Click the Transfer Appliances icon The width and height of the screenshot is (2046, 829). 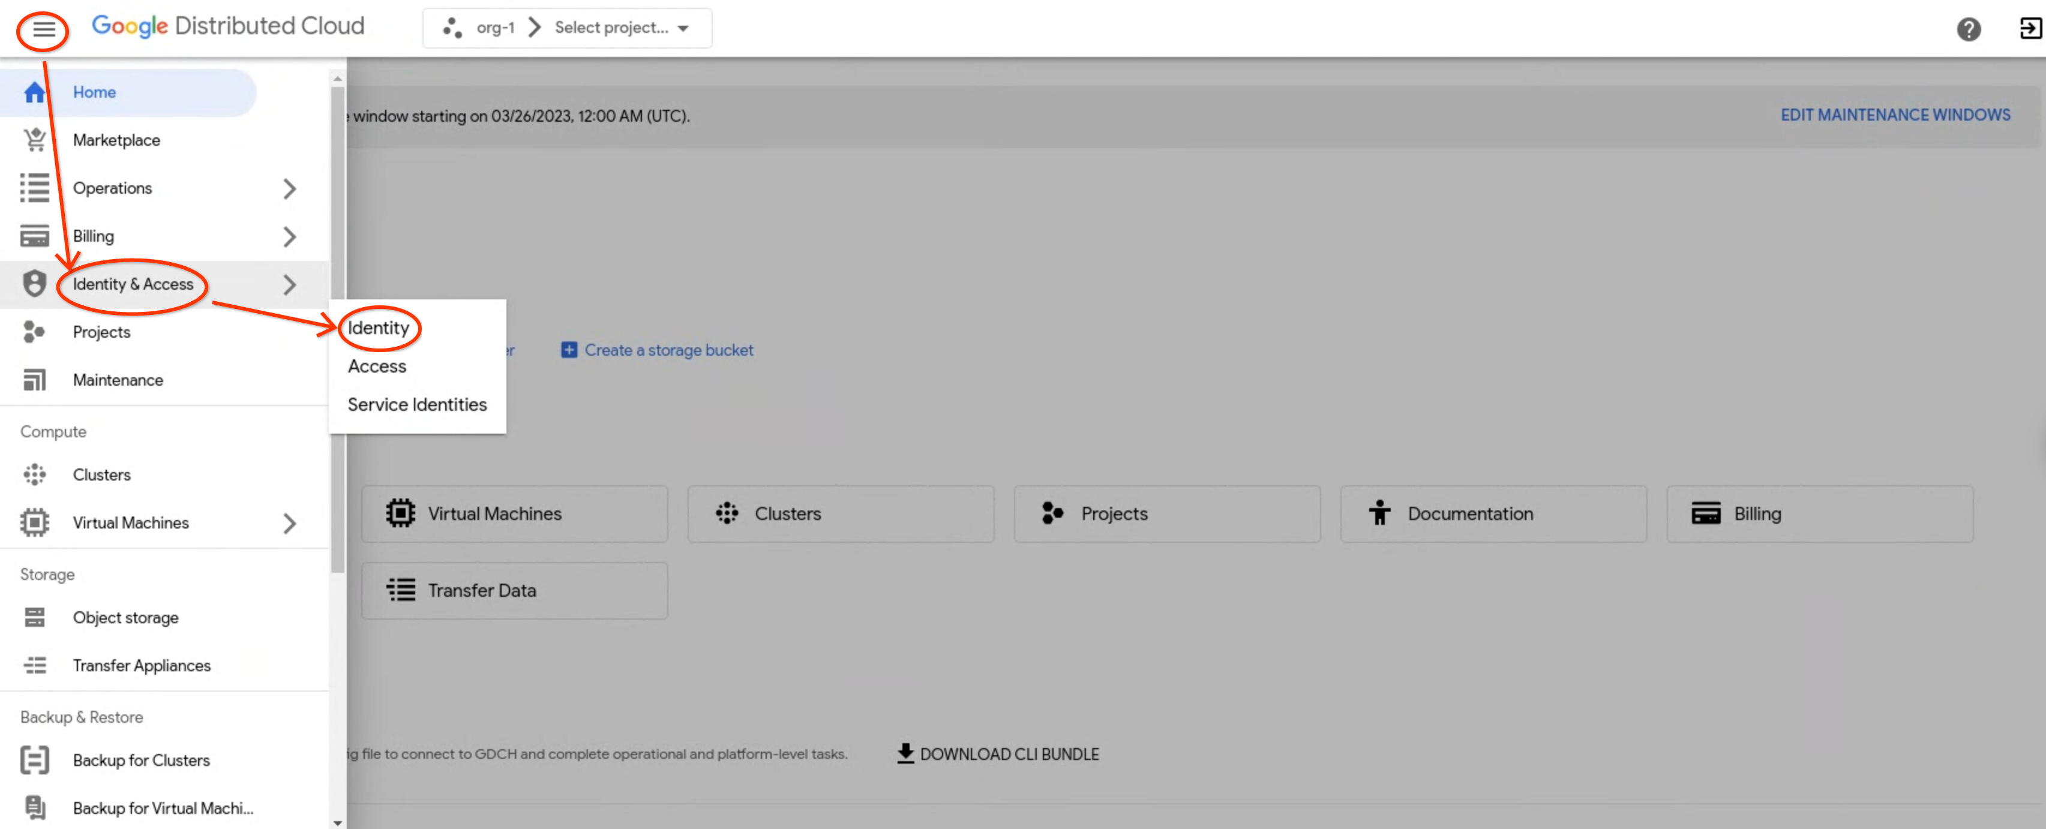coord(34,665)
